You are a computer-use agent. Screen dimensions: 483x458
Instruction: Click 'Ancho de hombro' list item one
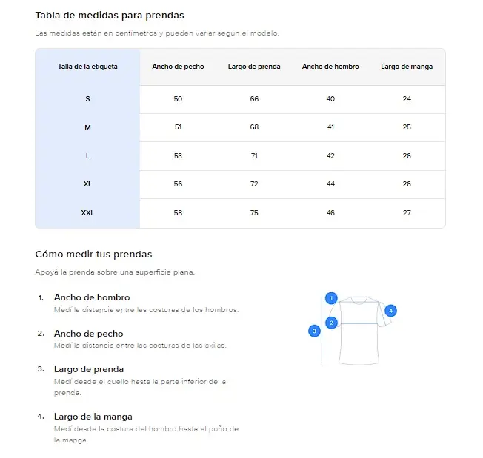coord(91,297)
